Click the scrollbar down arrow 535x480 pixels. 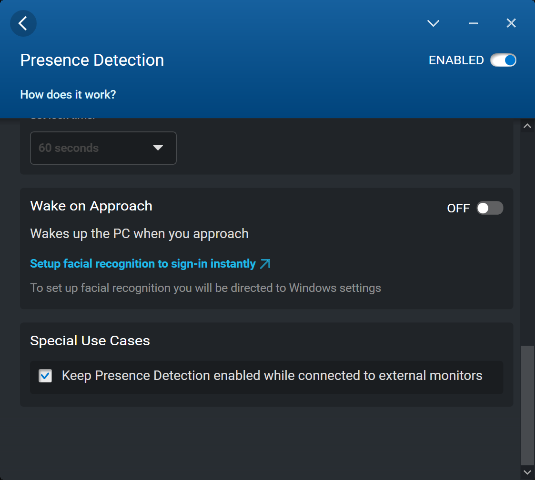click(x=527, y=472)
